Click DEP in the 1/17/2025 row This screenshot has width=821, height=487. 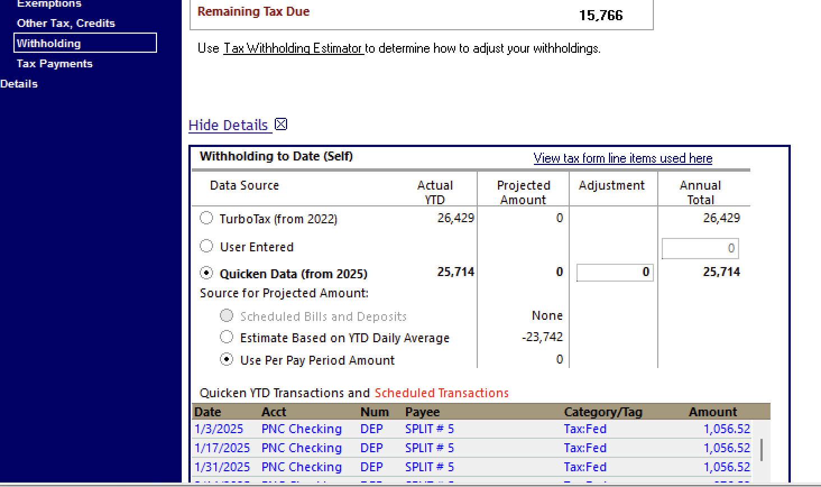[x=372, y=448]
